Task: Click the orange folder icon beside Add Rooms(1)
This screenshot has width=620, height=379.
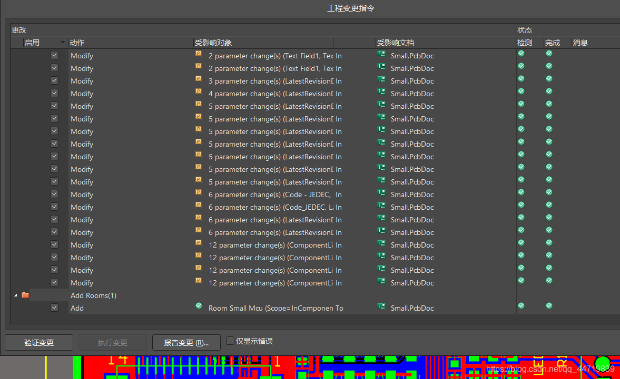Action: tap(25, 295)
